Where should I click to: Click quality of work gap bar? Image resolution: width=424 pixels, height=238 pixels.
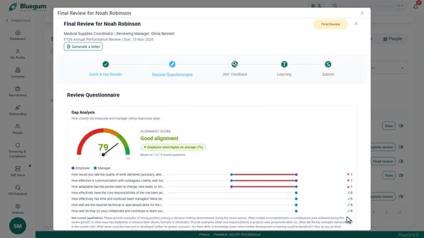coord(264,175)
